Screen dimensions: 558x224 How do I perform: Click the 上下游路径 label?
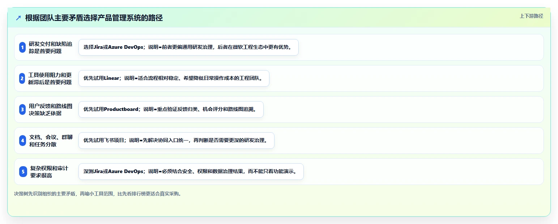coord(531,16)
